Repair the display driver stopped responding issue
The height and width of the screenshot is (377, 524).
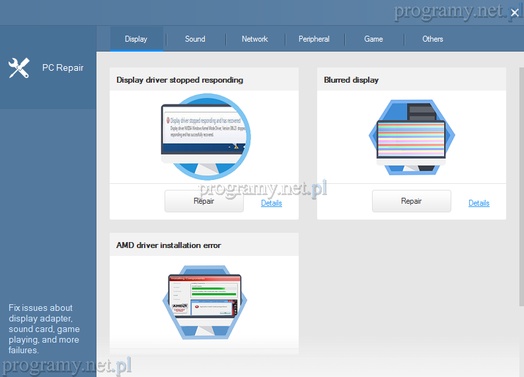click(204, 201)
